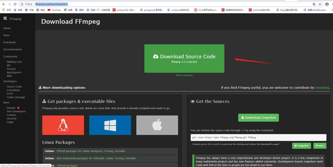Screen dimensions: 333x167
Task: Click the browser forward arrow
Action: pos(9,4)
